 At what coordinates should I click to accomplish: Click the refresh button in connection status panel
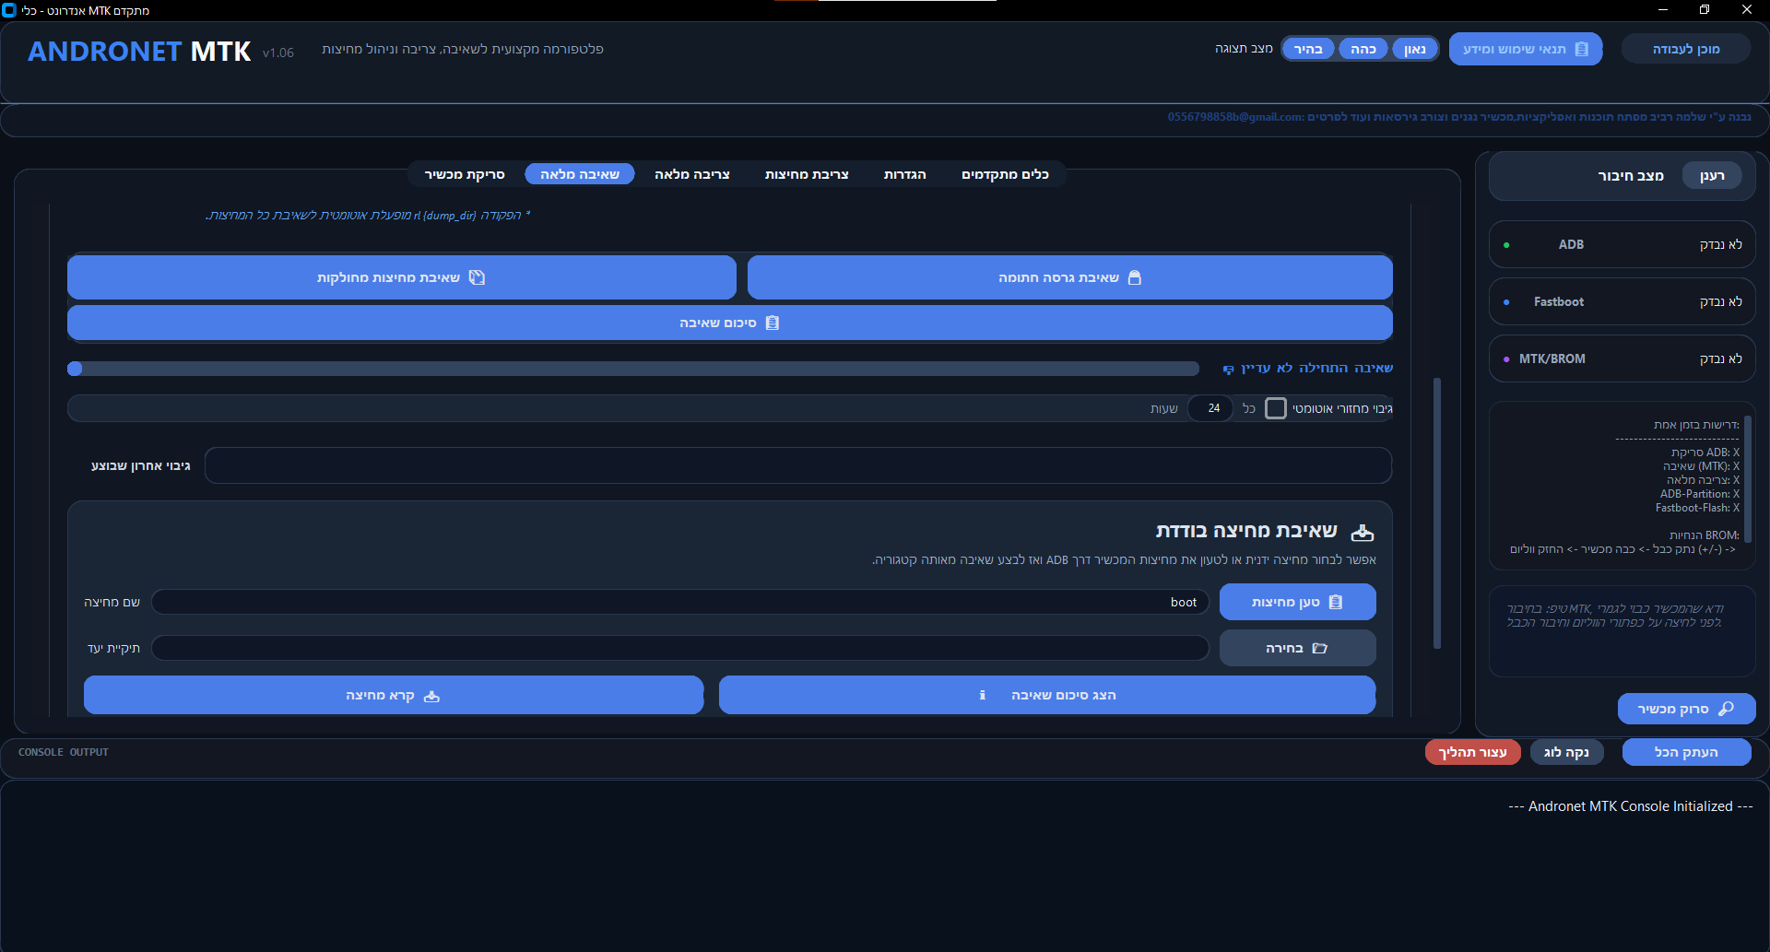click(x=1712, y=175)
